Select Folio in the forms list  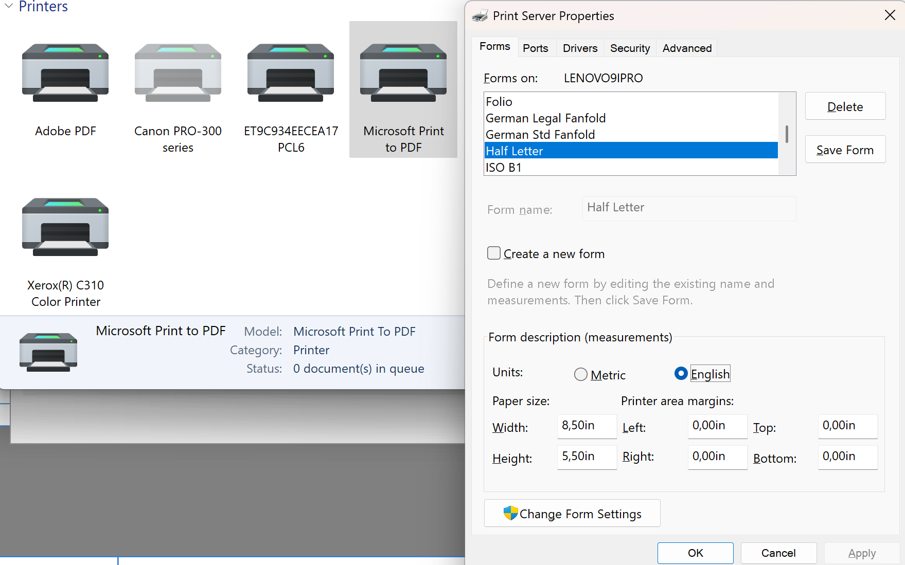click(x=631, y=102)
